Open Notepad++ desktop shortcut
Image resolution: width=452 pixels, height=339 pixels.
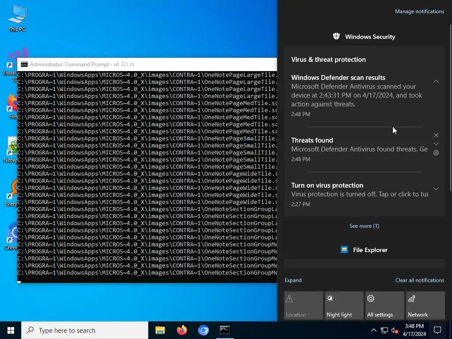click(11, 149)
